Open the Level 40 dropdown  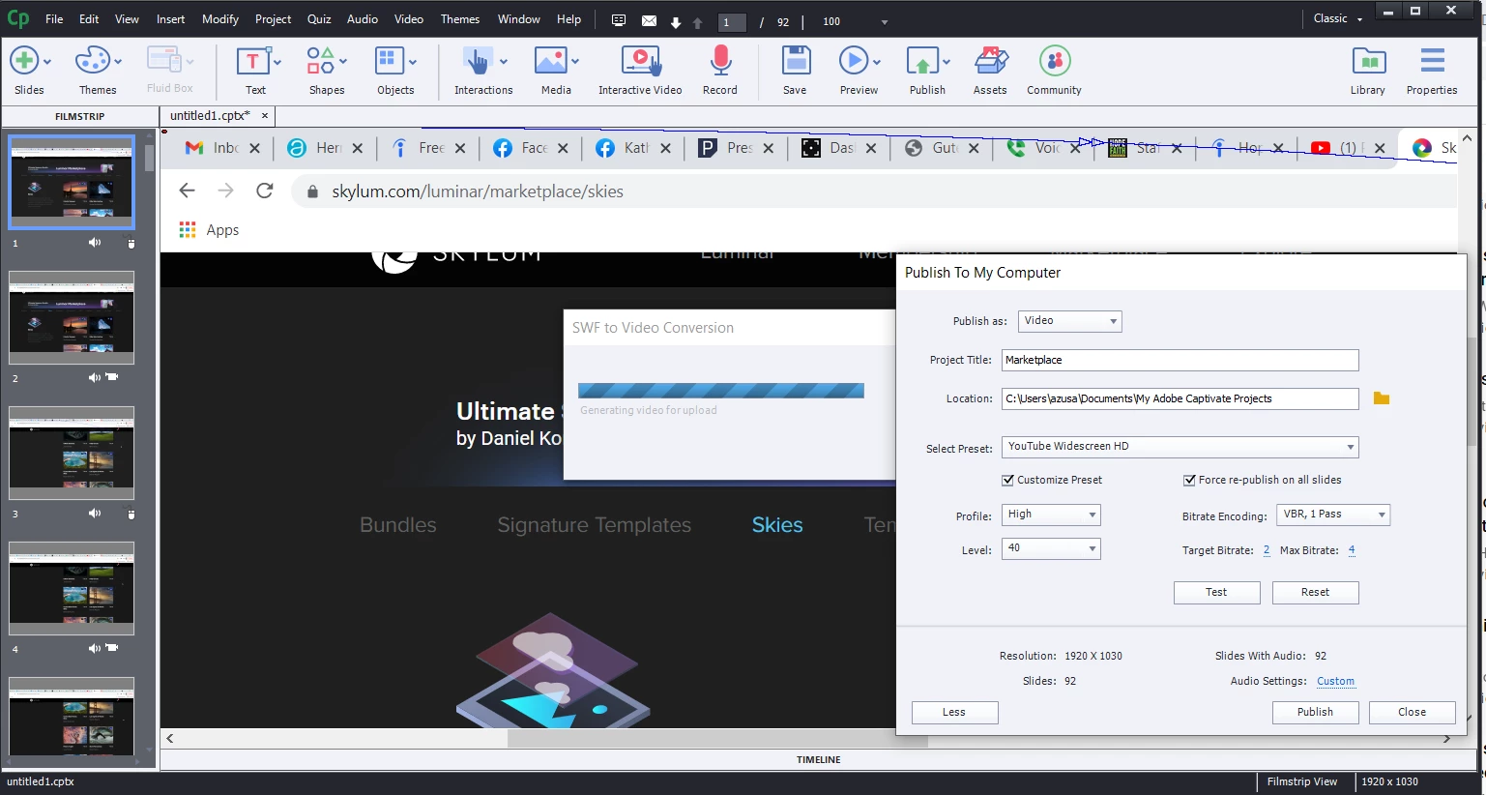[x=1051, y=548]
